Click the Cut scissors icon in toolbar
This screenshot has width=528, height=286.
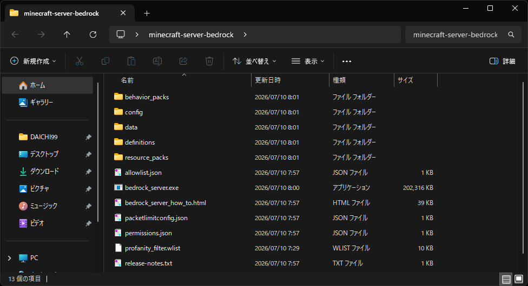point(79,61)
